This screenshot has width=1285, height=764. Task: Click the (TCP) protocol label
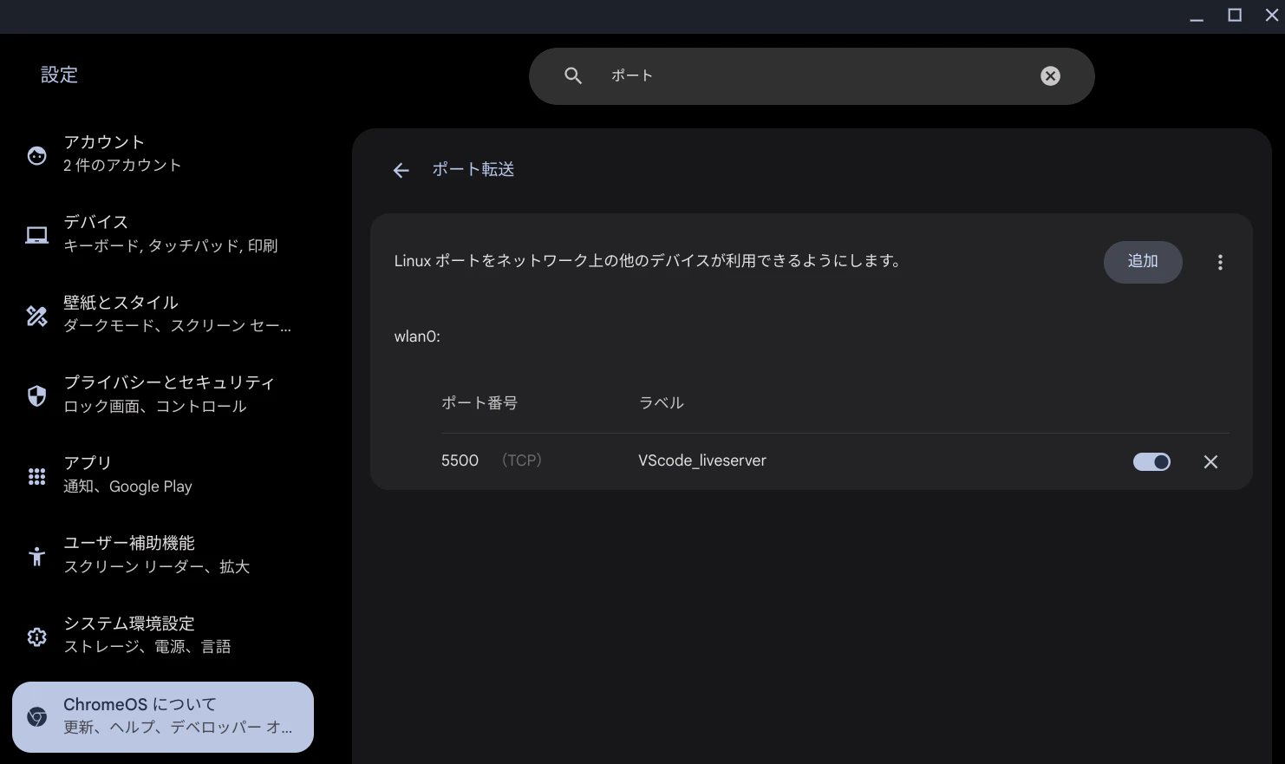[522, 460]
